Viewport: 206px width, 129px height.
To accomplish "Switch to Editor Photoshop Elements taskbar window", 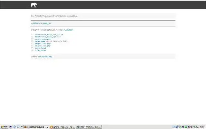I will (89, 127).
